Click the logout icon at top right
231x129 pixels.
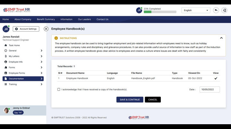click(x=224, y=10)
